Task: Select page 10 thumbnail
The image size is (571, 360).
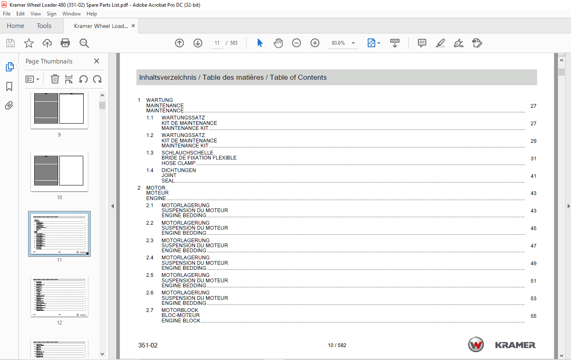Action: [59, 171]
